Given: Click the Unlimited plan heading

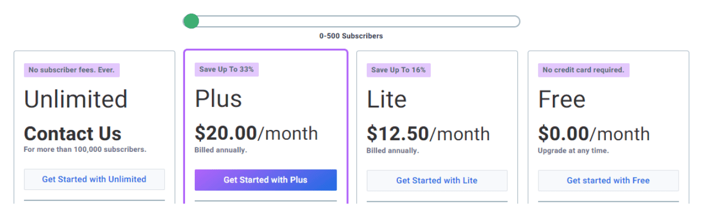Looking at the screenshot, I should point(76,99).
